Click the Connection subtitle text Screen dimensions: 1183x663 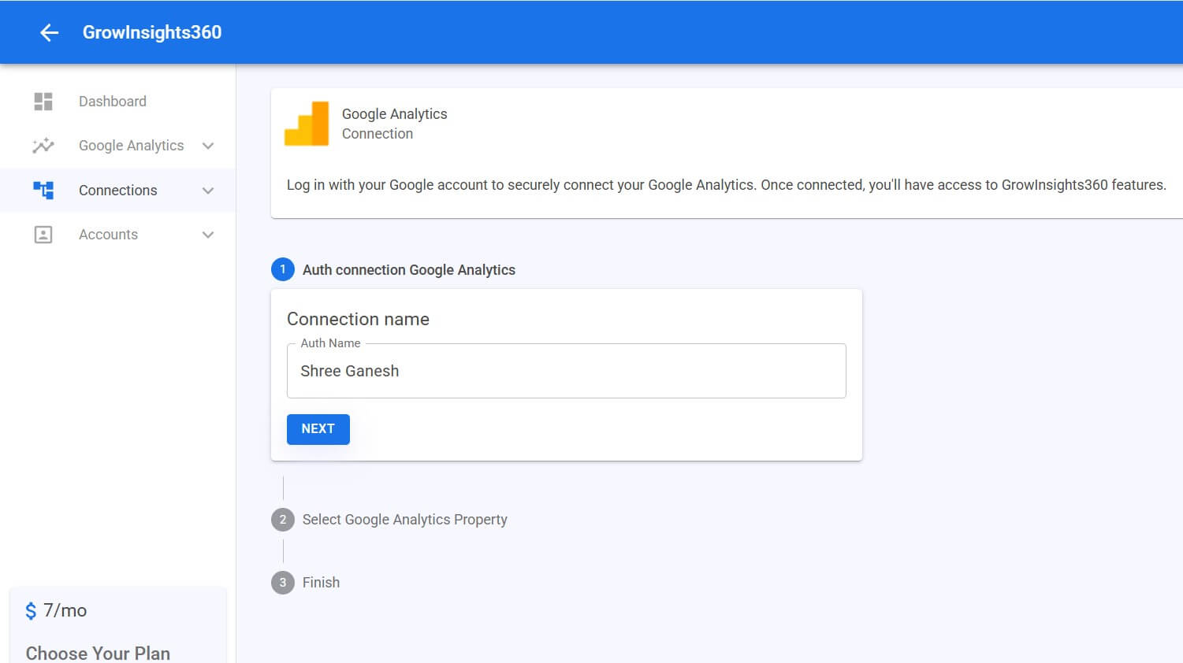[378, 134]
